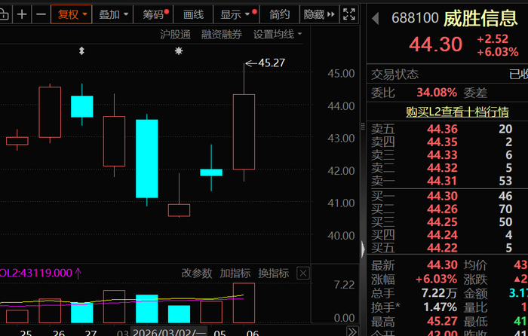Click the plus zoom-in chart button
This screenshot has width=528, height=336.
(22, 14)
